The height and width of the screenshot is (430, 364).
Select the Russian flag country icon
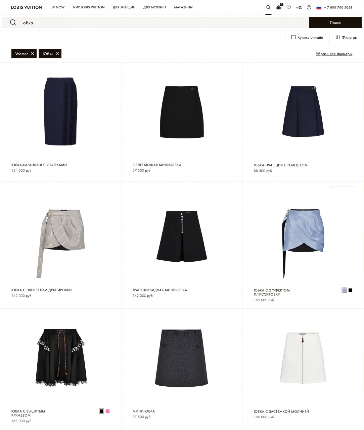[319, 7]
